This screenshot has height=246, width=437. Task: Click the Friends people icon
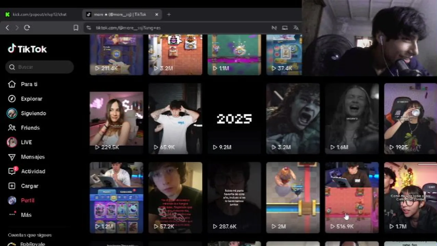point(12,128)
